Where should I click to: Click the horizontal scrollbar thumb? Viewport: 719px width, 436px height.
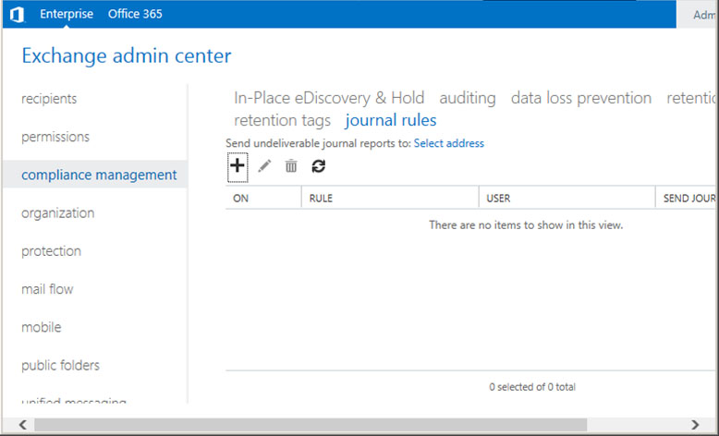click(x=311, y=425)
